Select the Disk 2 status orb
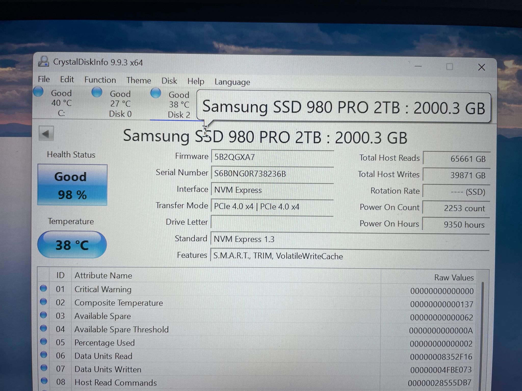 click(156, 93)
